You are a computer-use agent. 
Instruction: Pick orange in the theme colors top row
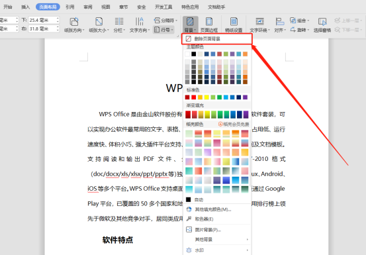point(245,54)
